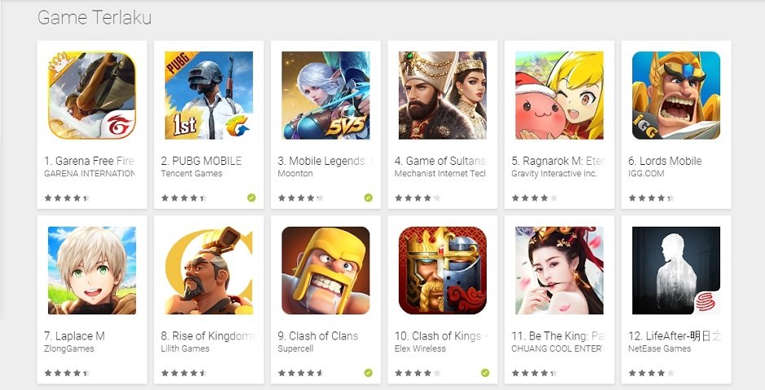Open the Lords Mobile app icon
This screenshot has height=390, width=765.
click(x=676, y=95)
